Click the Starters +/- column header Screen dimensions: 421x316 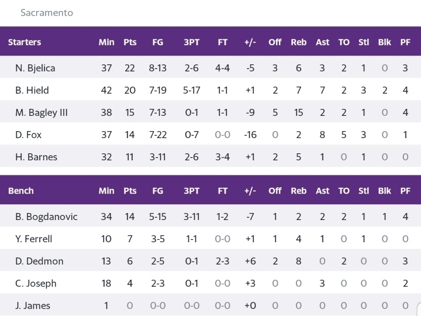click(x=250, y=42)
